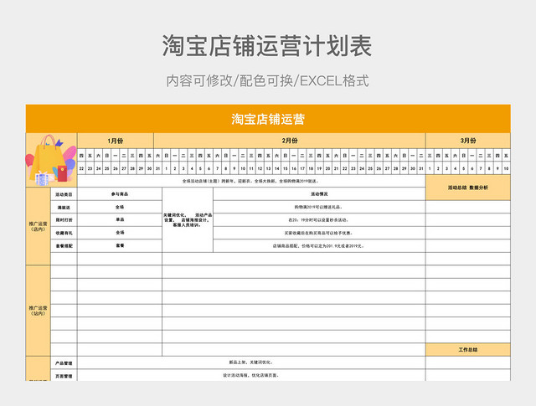Select the 3月份 month header
This screenshot has width=536, height=406.
click(468, 141)
